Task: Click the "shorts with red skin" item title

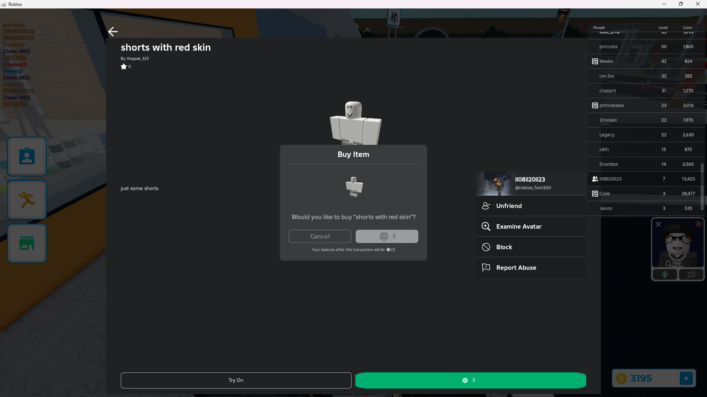Action: point(166,47)
